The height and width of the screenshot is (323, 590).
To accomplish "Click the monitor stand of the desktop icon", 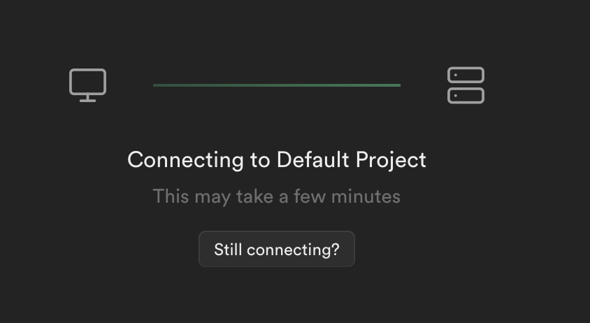I will point(87,99).
